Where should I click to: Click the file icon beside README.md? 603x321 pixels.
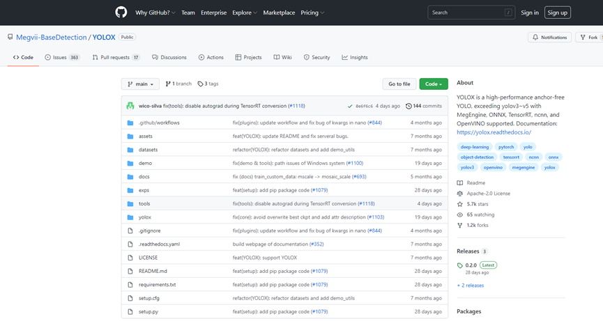coord(130,271)
